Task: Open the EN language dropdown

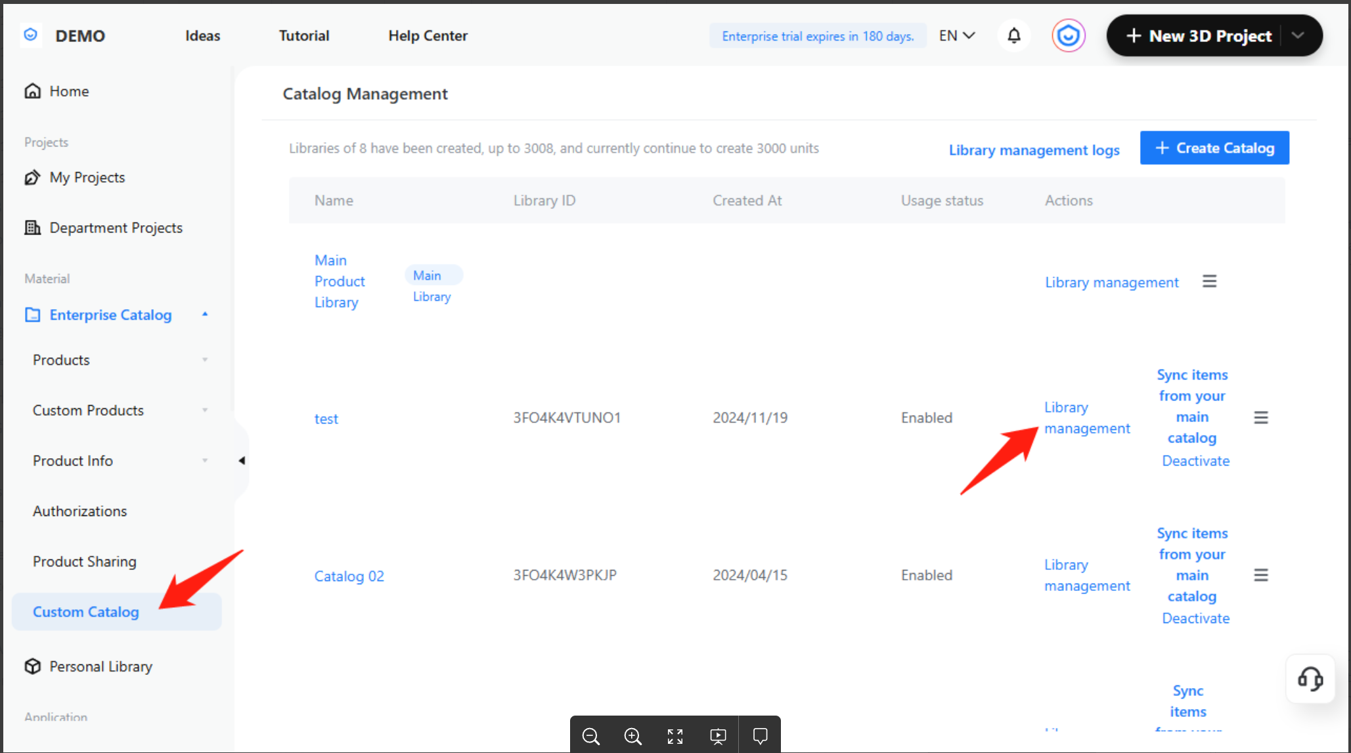Action: pos(957,35)
